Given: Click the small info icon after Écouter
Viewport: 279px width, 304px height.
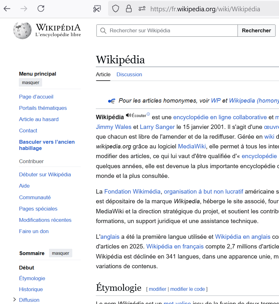Looking at the screenshot, I should (148, 114).
